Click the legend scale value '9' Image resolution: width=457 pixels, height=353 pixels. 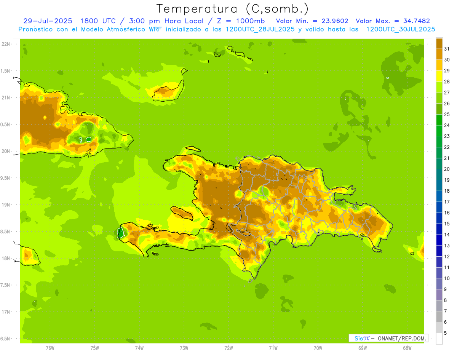click(x=446, y=289)
